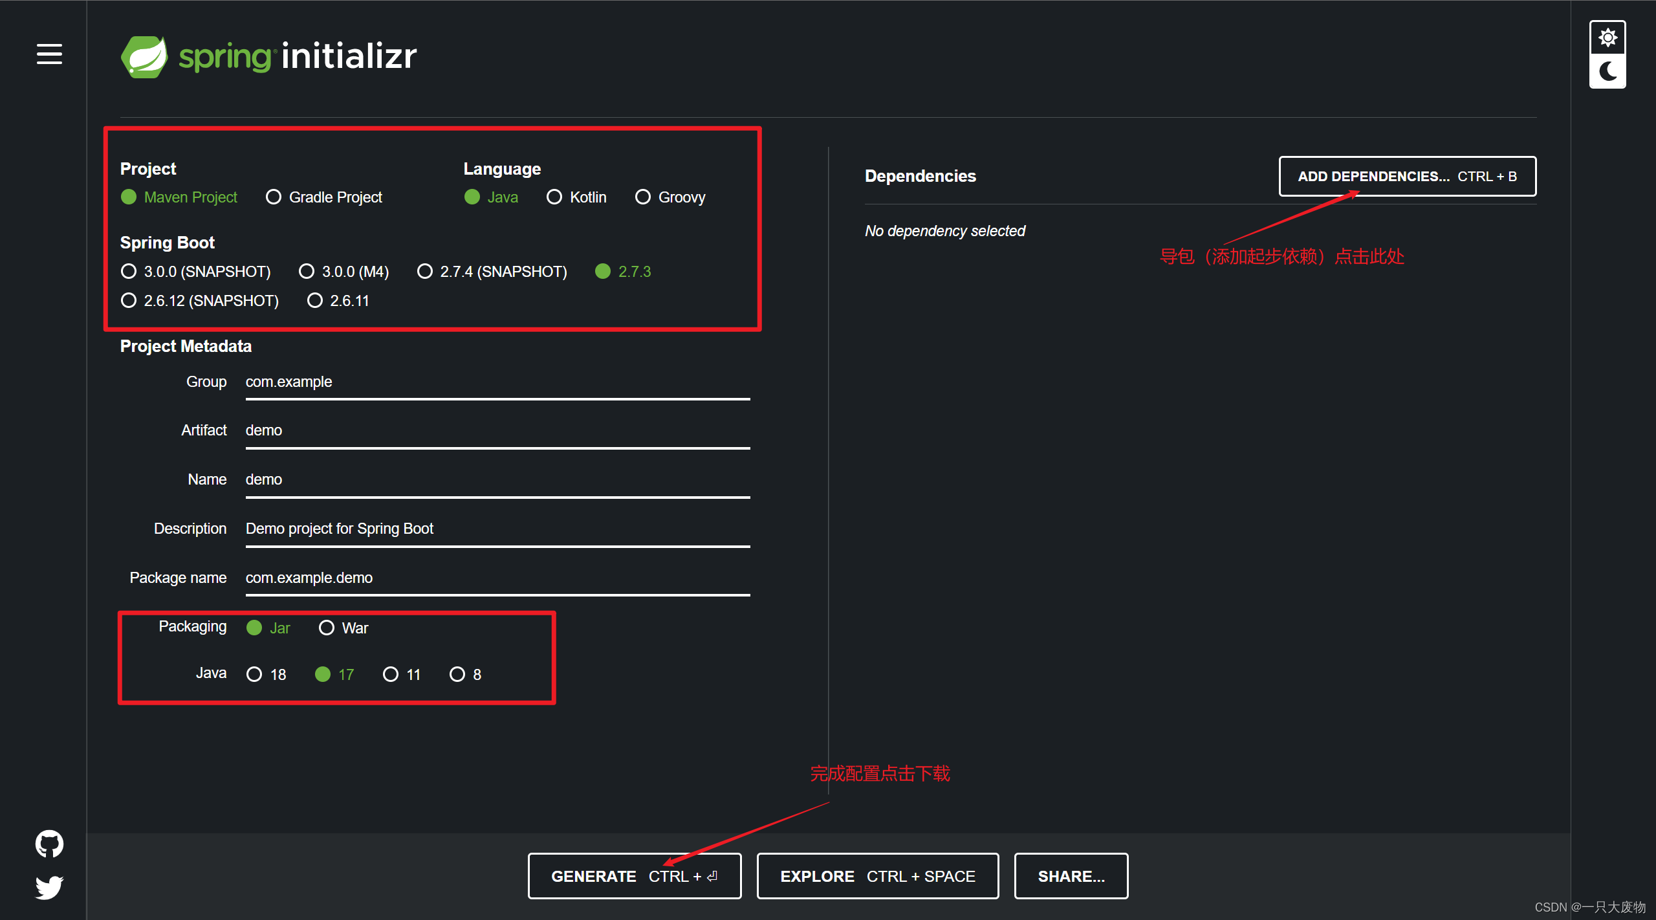Select Spring Boot 2.7.3 version
This screenshot has width=1656, height=920.
point(624,272)
